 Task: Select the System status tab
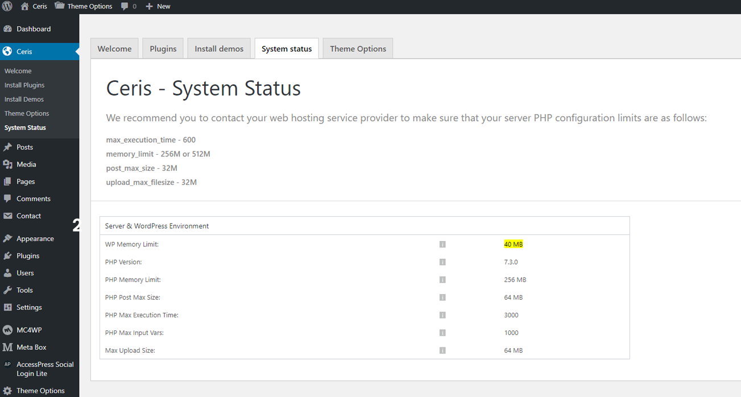click(287, 48)
